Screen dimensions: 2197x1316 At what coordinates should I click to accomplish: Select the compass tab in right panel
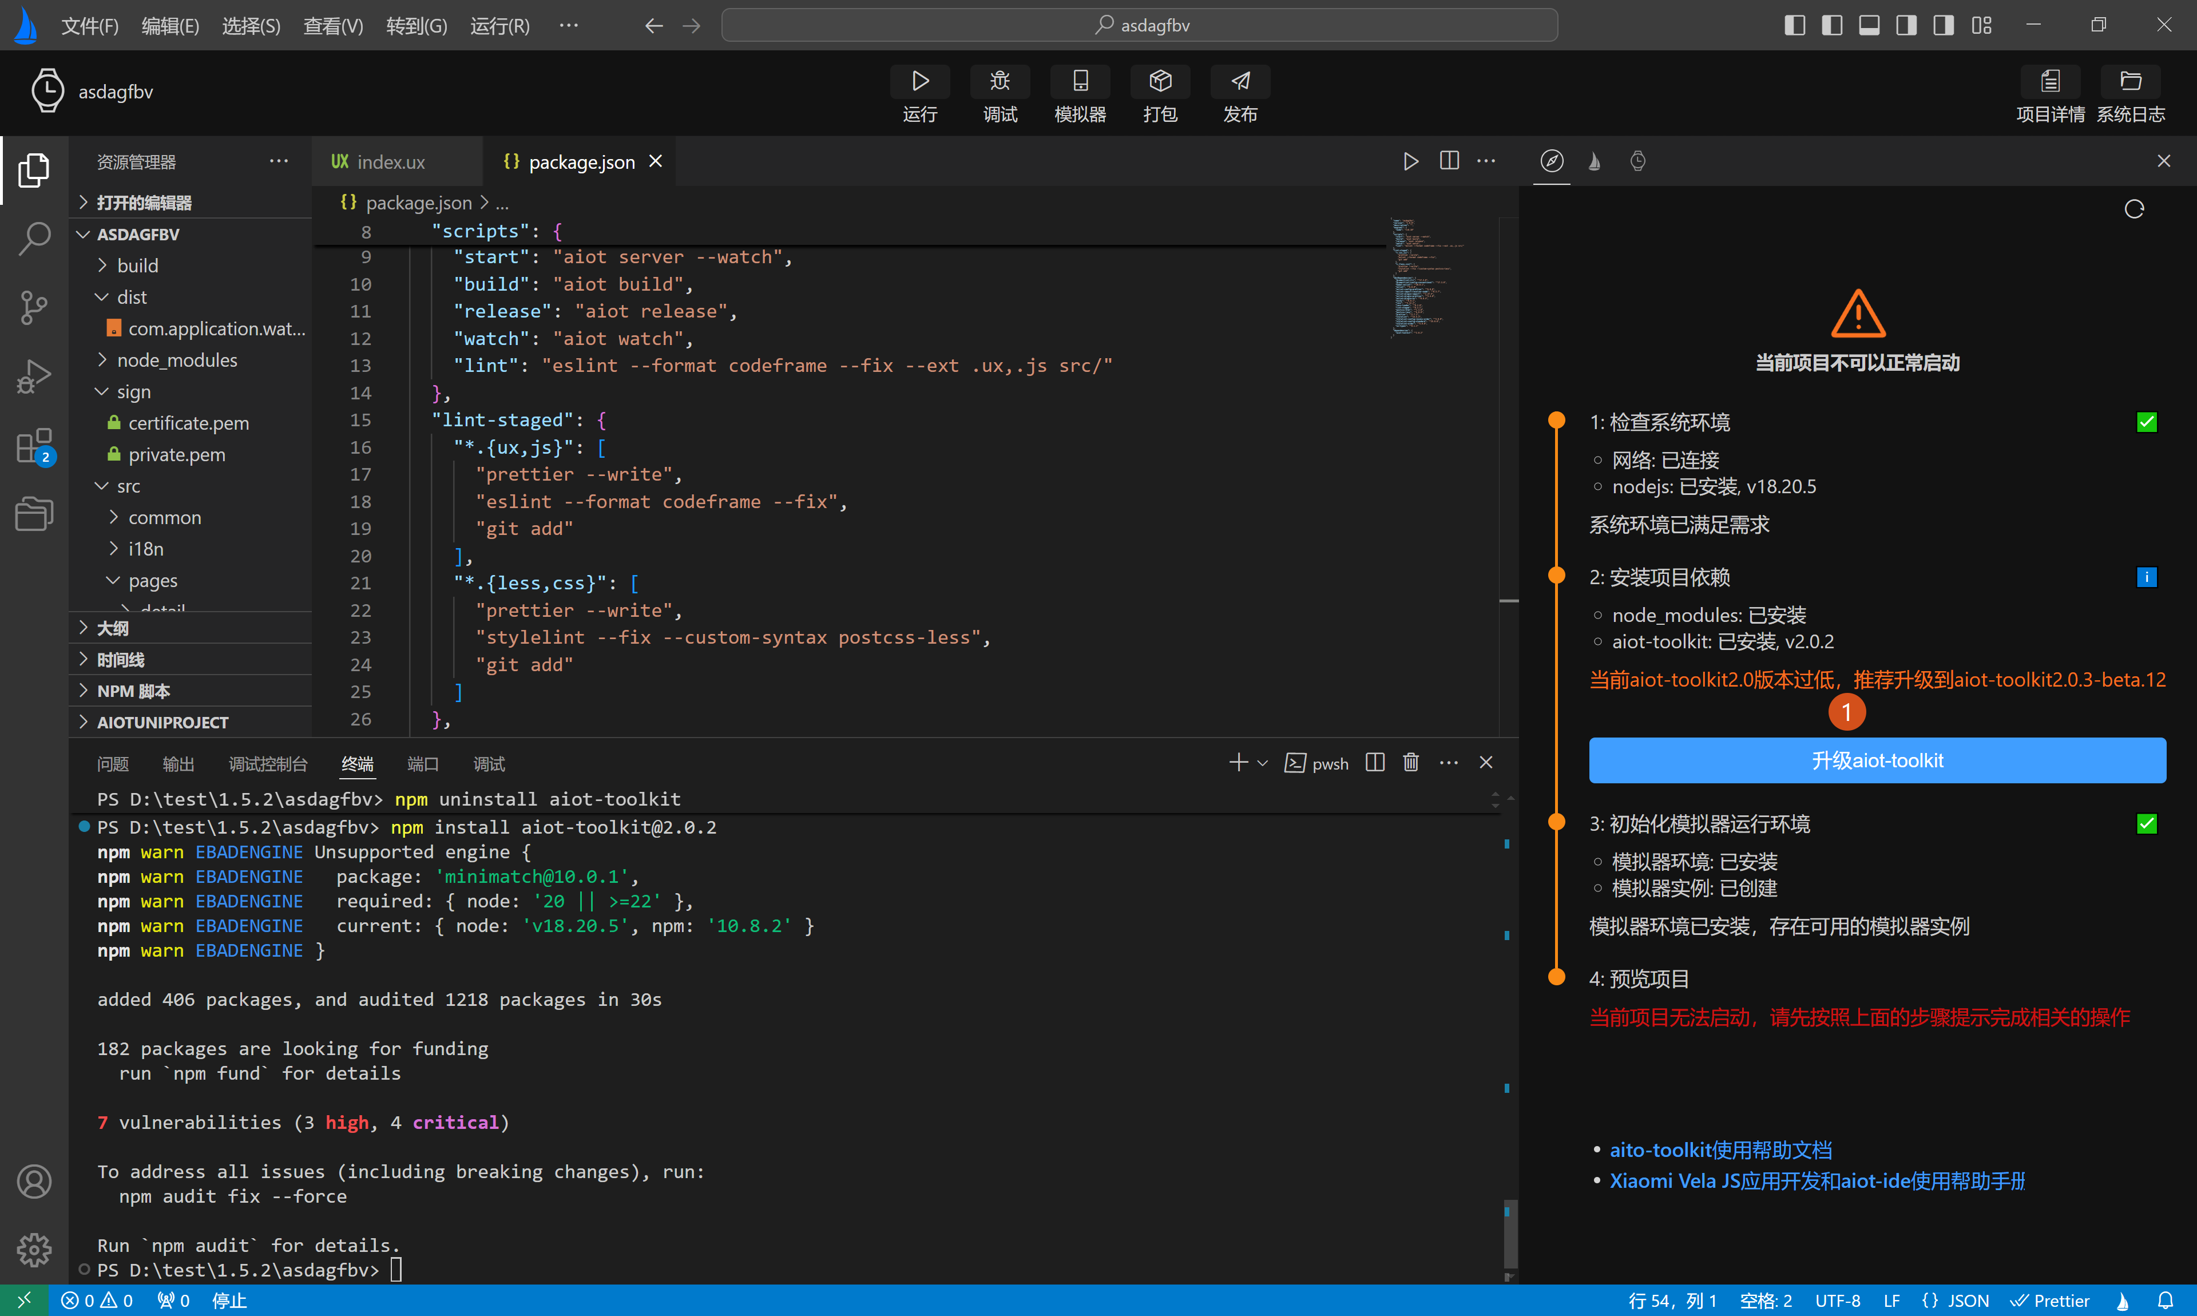[x=1552, y=161]
